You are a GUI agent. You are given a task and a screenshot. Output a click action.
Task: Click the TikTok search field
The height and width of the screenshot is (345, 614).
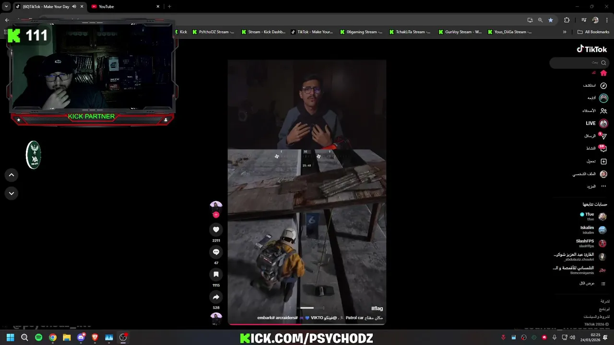tap(579, 63)
